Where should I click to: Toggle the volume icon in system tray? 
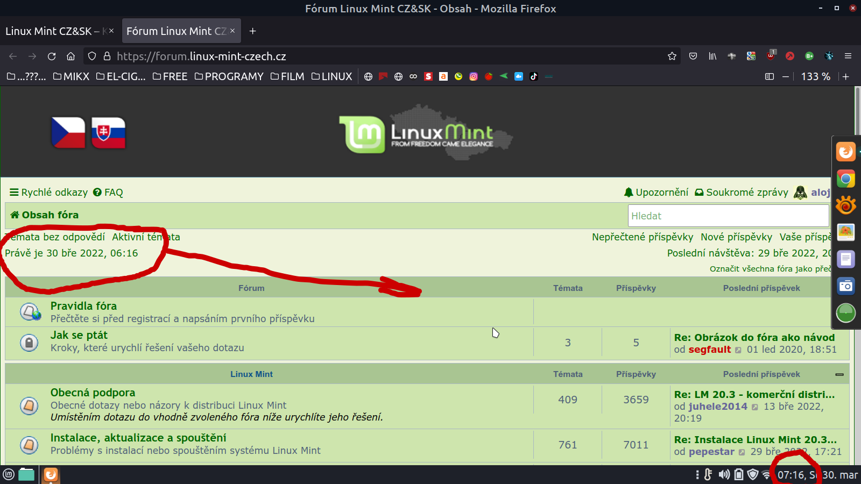tap(724, 474)
